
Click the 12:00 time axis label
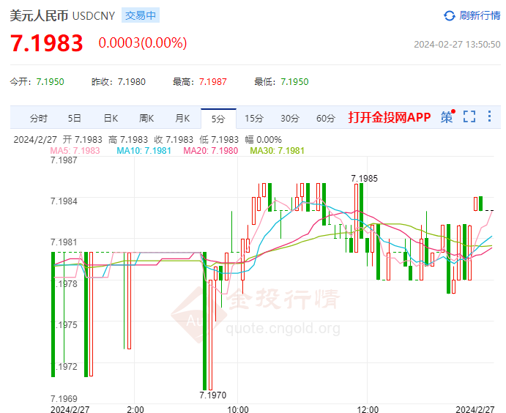(368, 409)
